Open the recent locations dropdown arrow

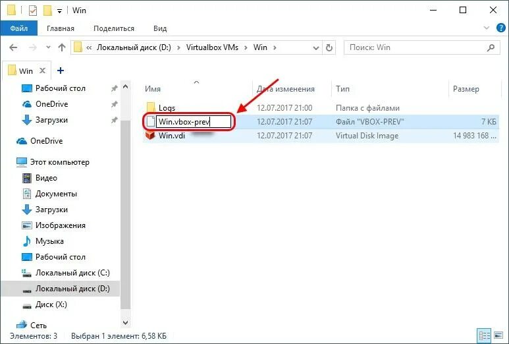pos(48,47)
